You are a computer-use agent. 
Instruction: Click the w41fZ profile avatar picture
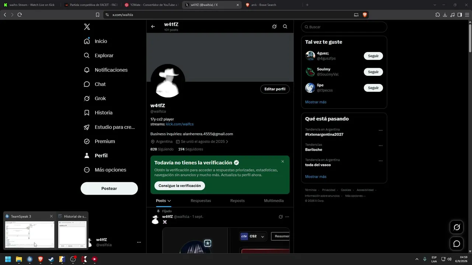point(168,81)
